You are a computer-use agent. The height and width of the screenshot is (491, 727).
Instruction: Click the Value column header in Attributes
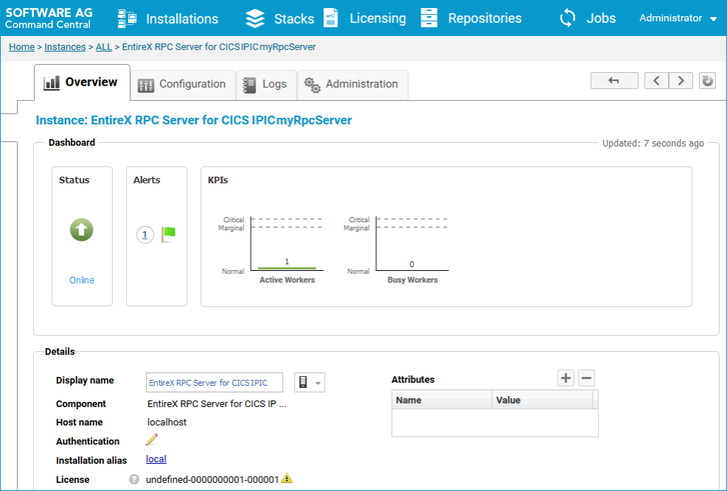point(542,400)
